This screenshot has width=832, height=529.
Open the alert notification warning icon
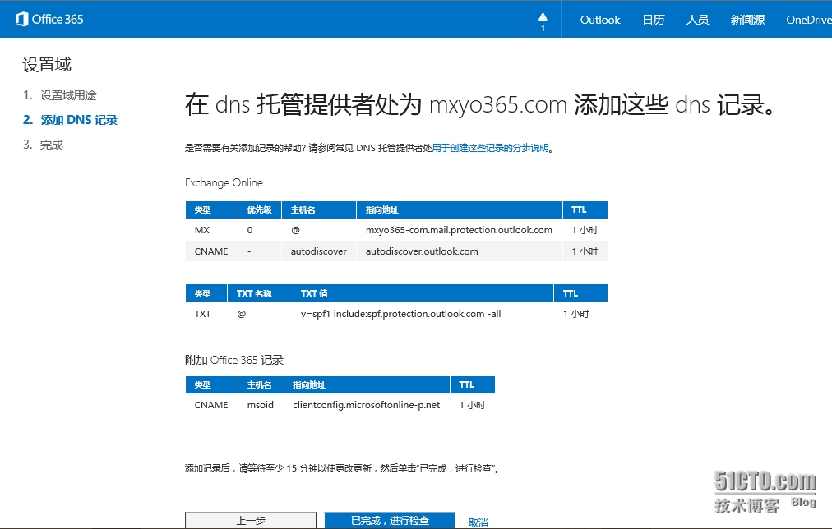pyautogui.click(x=543, y=18)
